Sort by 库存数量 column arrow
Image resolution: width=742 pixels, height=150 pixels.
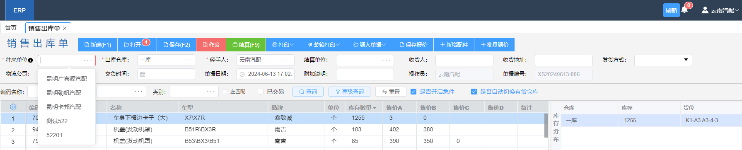375,108
